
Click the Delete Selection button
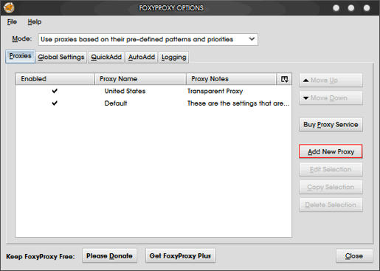point(331,205)
